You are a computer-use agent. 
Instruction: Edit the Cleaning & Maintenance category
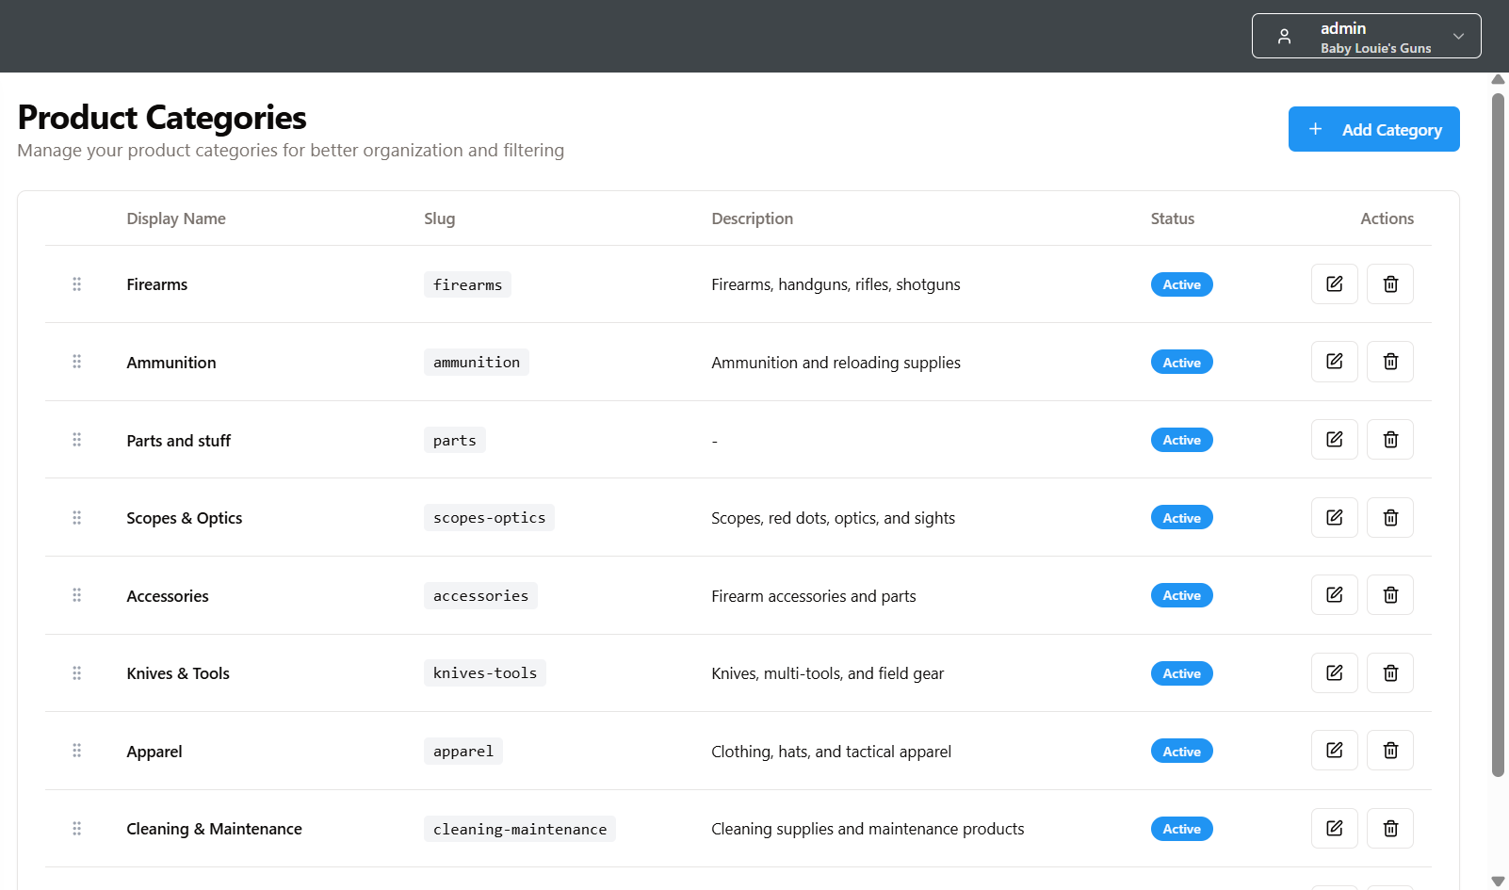(x=1334, y=829)
